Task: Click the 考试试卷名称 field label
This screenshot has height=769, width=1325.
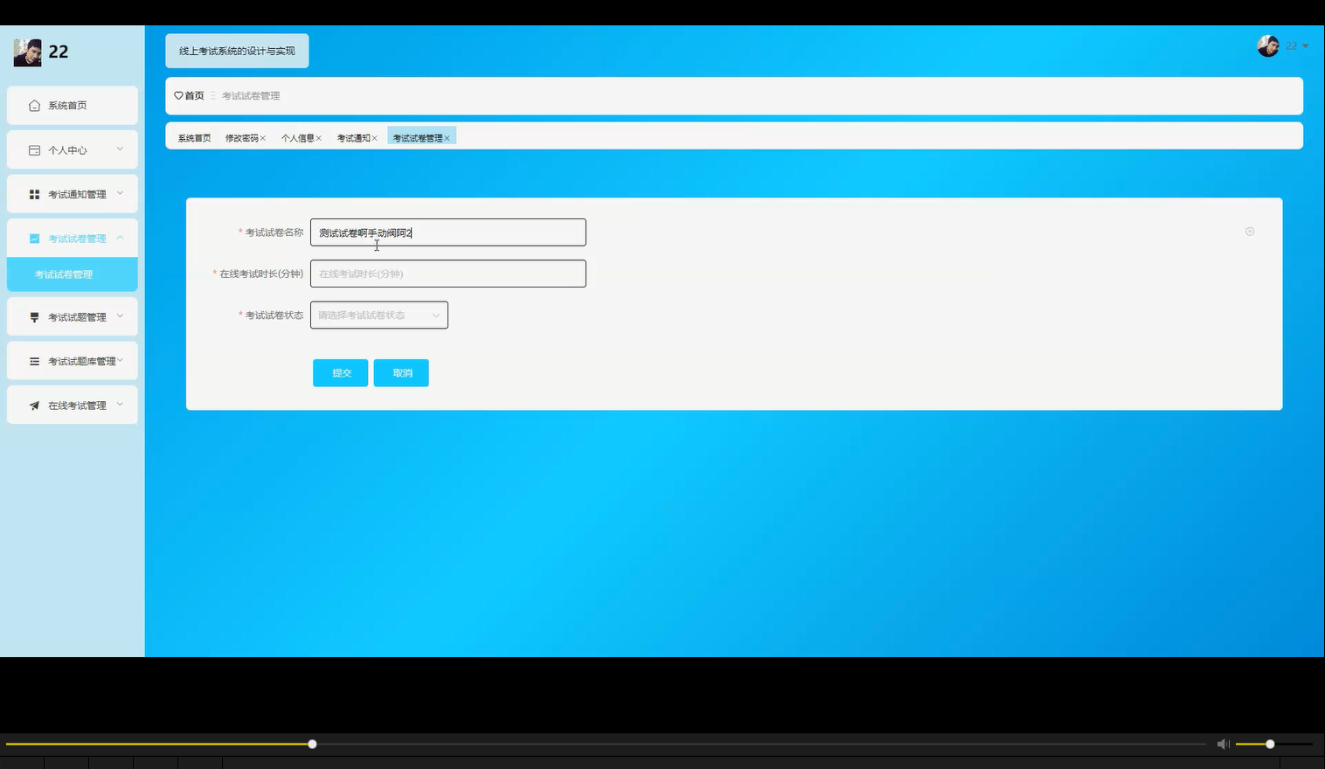Action: click(x=274, y=232)
